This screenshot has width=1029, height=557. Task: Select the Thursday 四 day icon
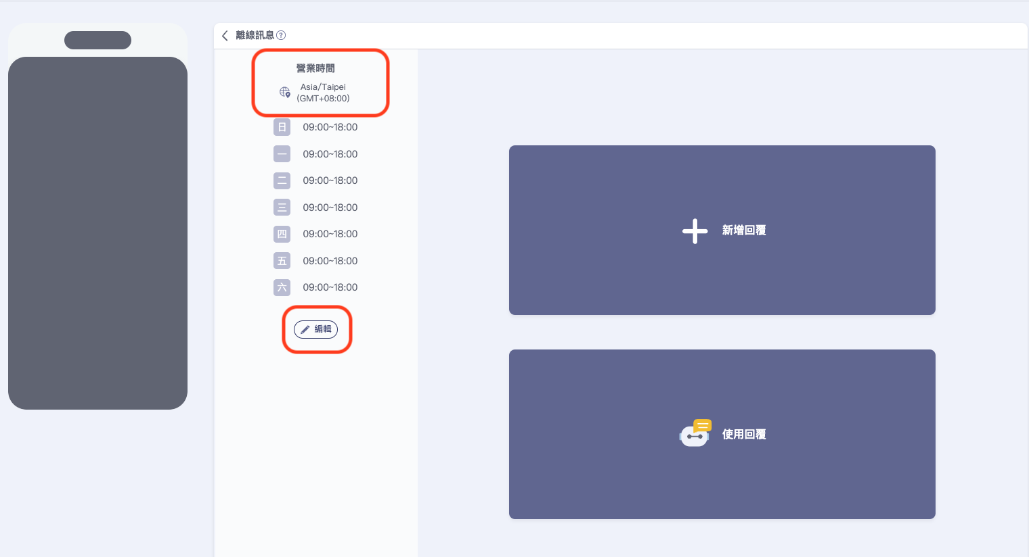[282, 234]
